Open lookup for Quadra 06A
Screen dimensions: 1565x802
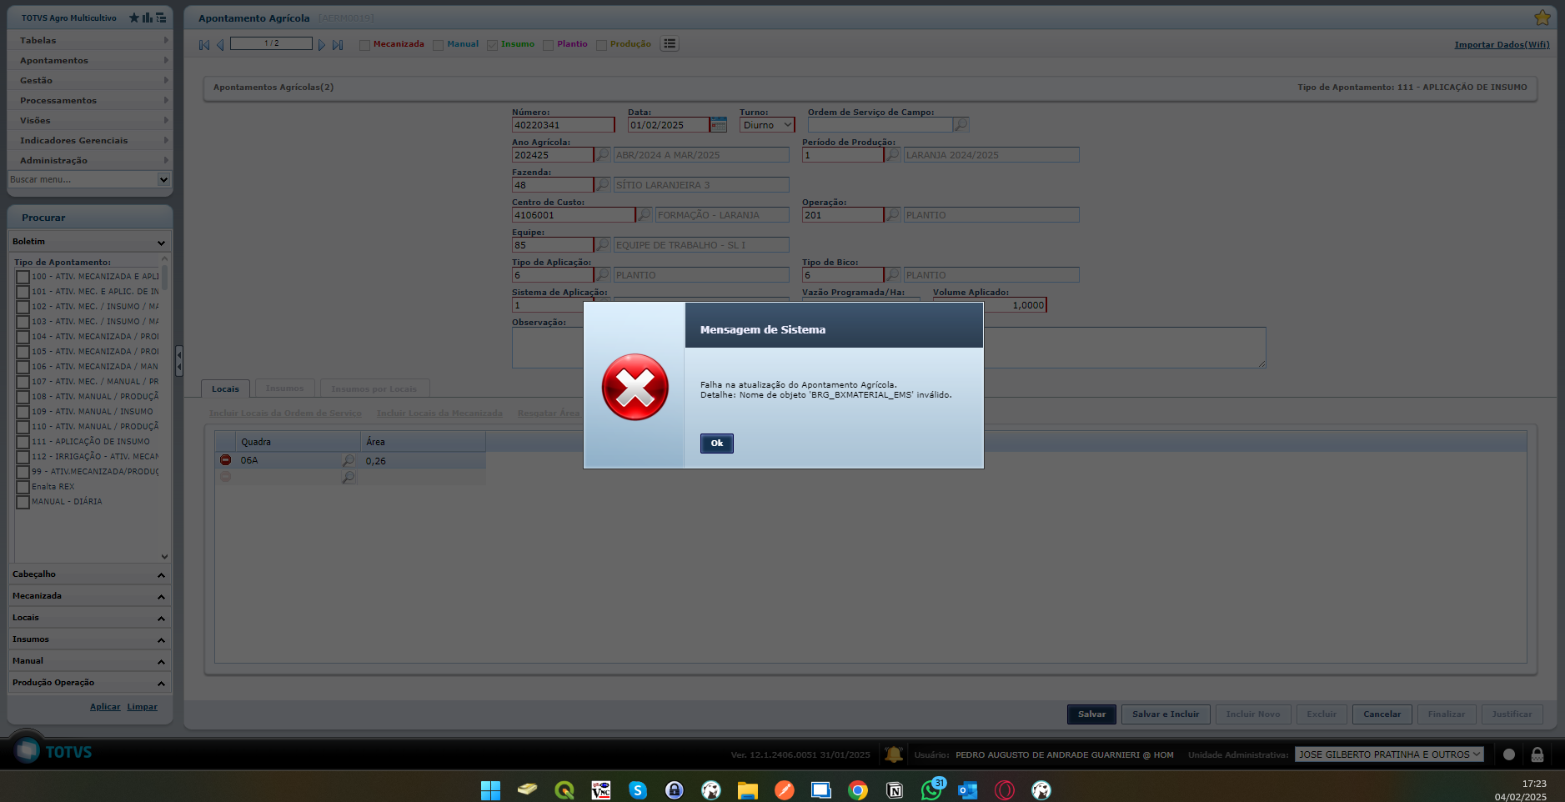[349, 460]
